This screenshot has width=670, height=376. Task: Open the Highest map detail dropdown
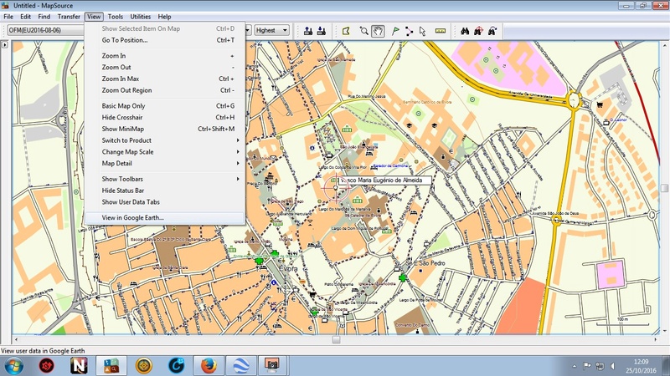272,30
